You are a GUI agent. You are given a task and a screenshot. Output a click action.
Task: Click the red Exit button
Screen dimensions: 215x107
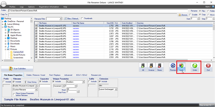pyautogui.click(x=208, y=67)
